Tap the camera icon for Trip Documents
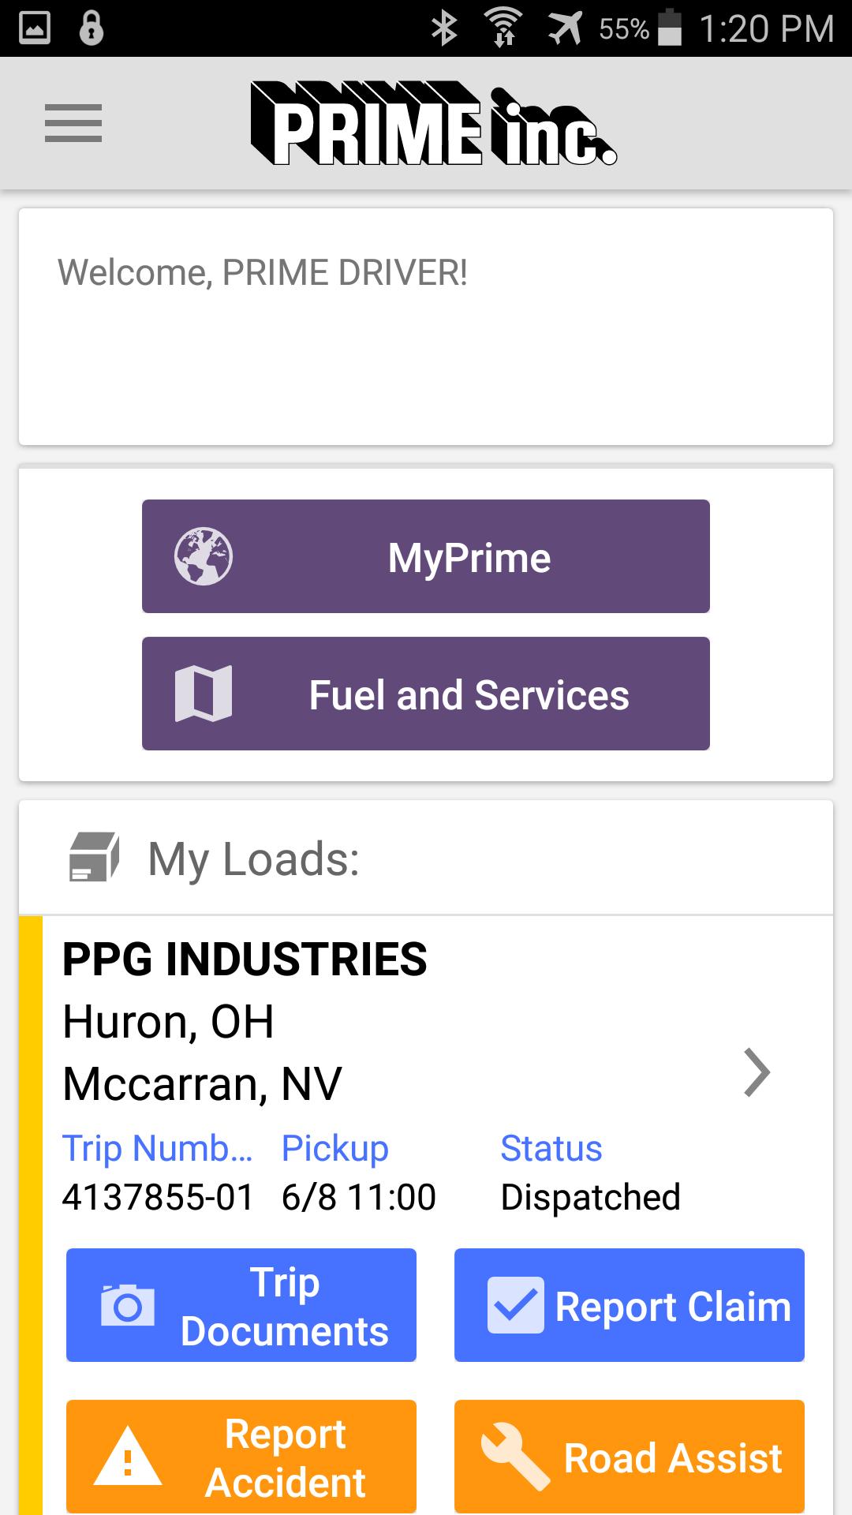This screenshot has height=1515, width=852. coord(128,1306)
